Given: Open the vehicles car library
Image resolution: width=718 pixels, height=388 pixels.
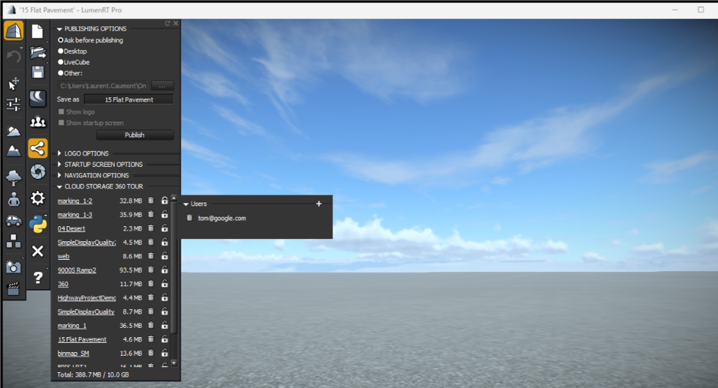Looking at the screenshot, I should point(13,222).
